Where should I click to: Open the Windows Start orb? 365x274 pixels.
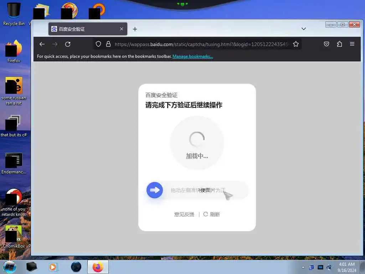pos(10,267)
